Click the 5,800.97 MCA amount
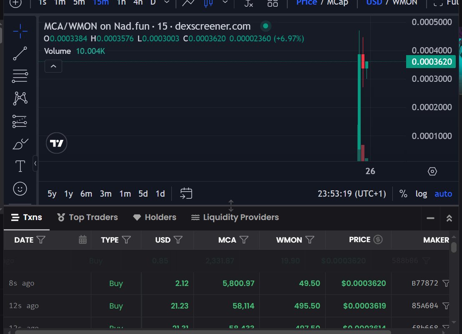The height and width of the screenshot is (334, 462). click(x=239, y=283)
